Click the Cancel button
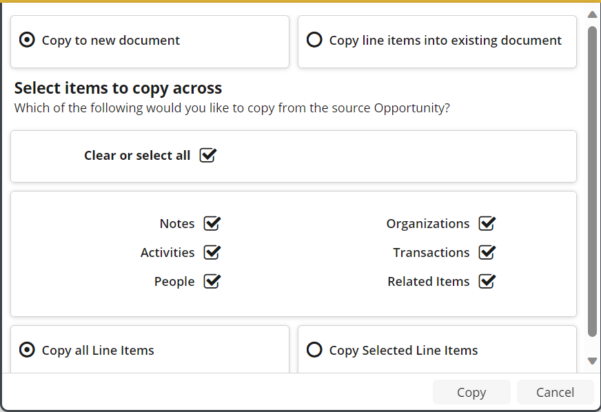Screen dimensions: 601x412 555,392
